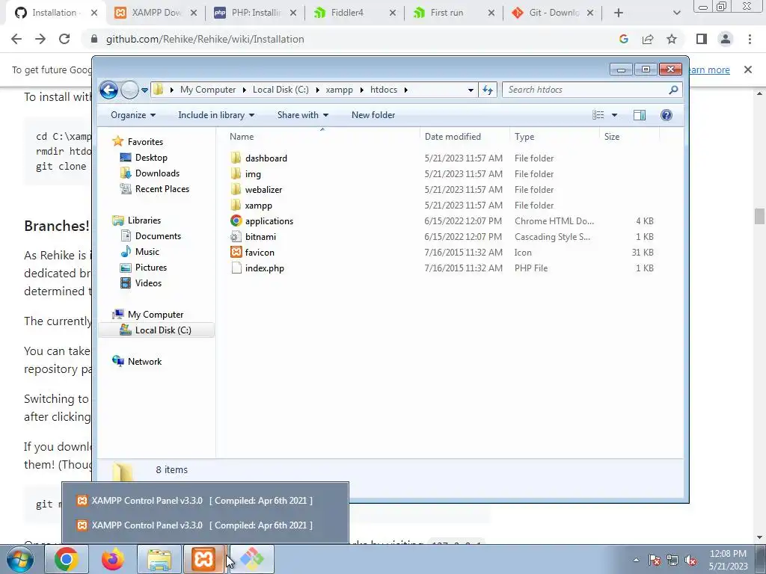Open Recent Places in navigation pane
Screen dimensions: 766x574
(162, 189)
